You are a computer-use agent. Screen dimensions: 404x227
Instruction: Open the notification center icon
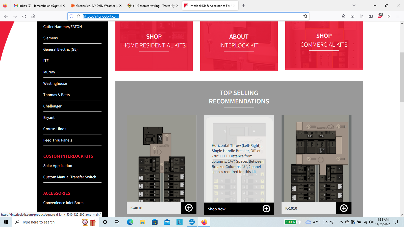pos(396,222)
